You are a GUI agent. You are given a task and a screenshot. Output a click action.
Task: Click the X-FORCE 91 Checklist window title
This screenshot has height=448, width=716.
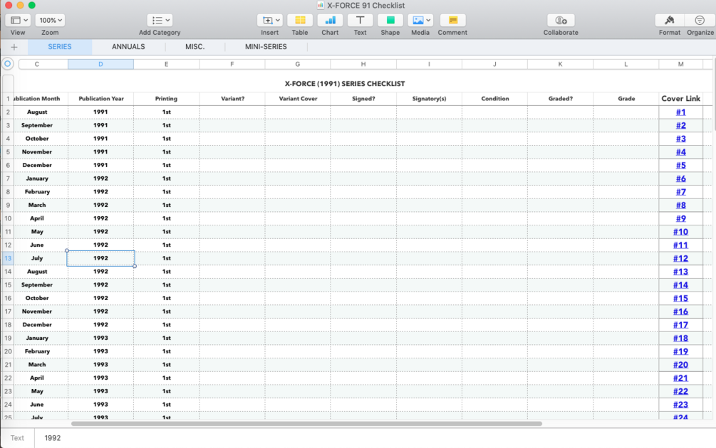[365, 6]
